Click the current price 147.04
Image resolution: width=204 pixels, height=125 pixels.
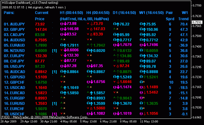41,30
